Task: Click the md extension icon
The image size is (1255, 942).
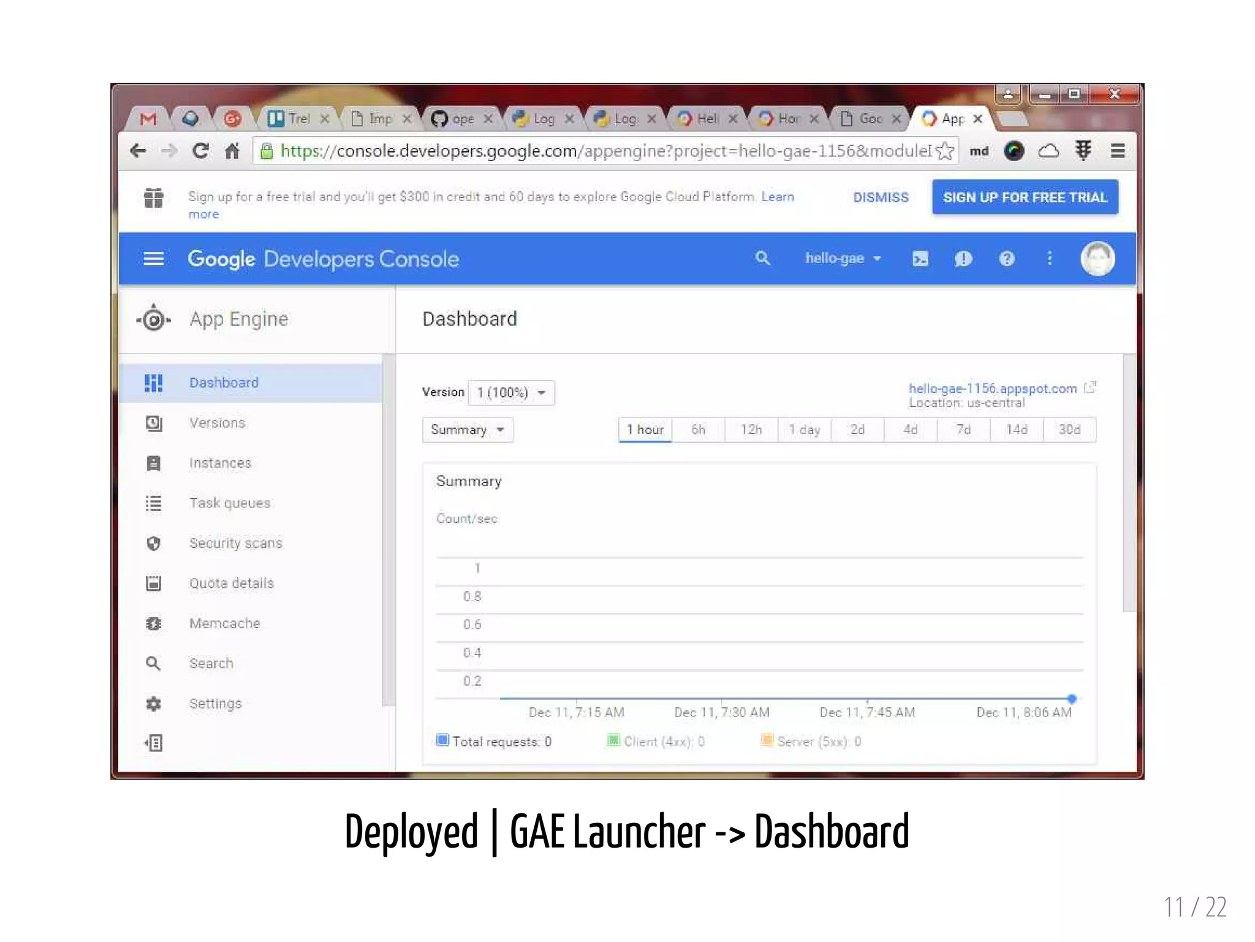Action: [979, 151]
